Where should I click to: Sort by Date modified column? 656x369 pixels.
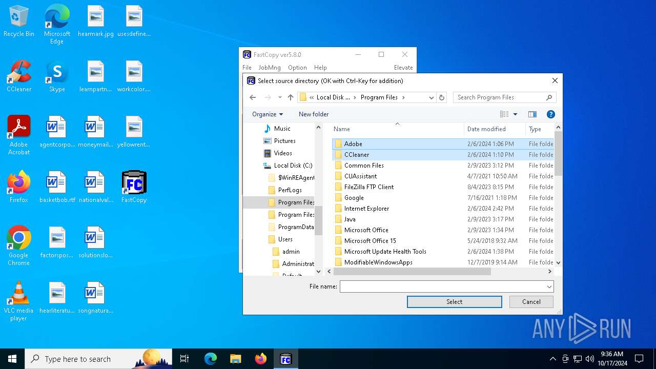[x=495, y=129]
